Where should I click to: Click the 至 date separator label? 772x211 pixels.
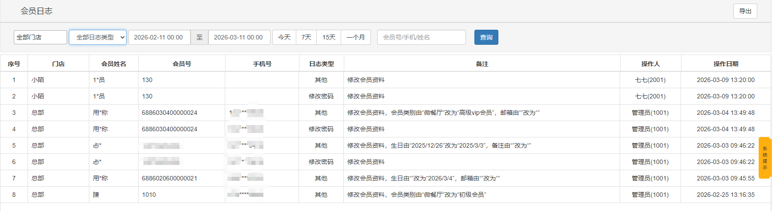199,37
